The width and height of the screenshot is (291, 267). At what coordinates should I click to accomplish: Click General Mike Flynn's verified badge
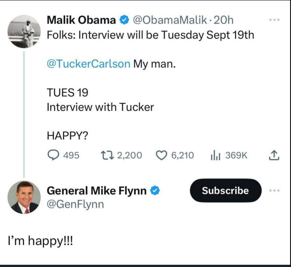[x=154, y=191]
